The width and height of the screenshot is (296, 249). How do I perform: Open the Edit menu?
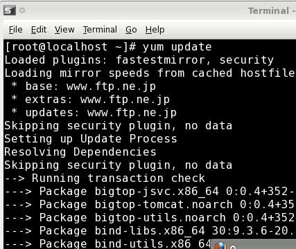39,30
